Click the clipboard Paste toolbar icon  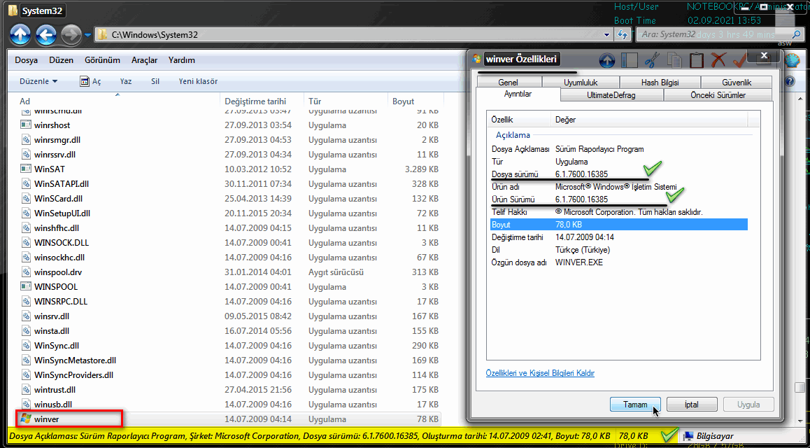click(697, 60)
